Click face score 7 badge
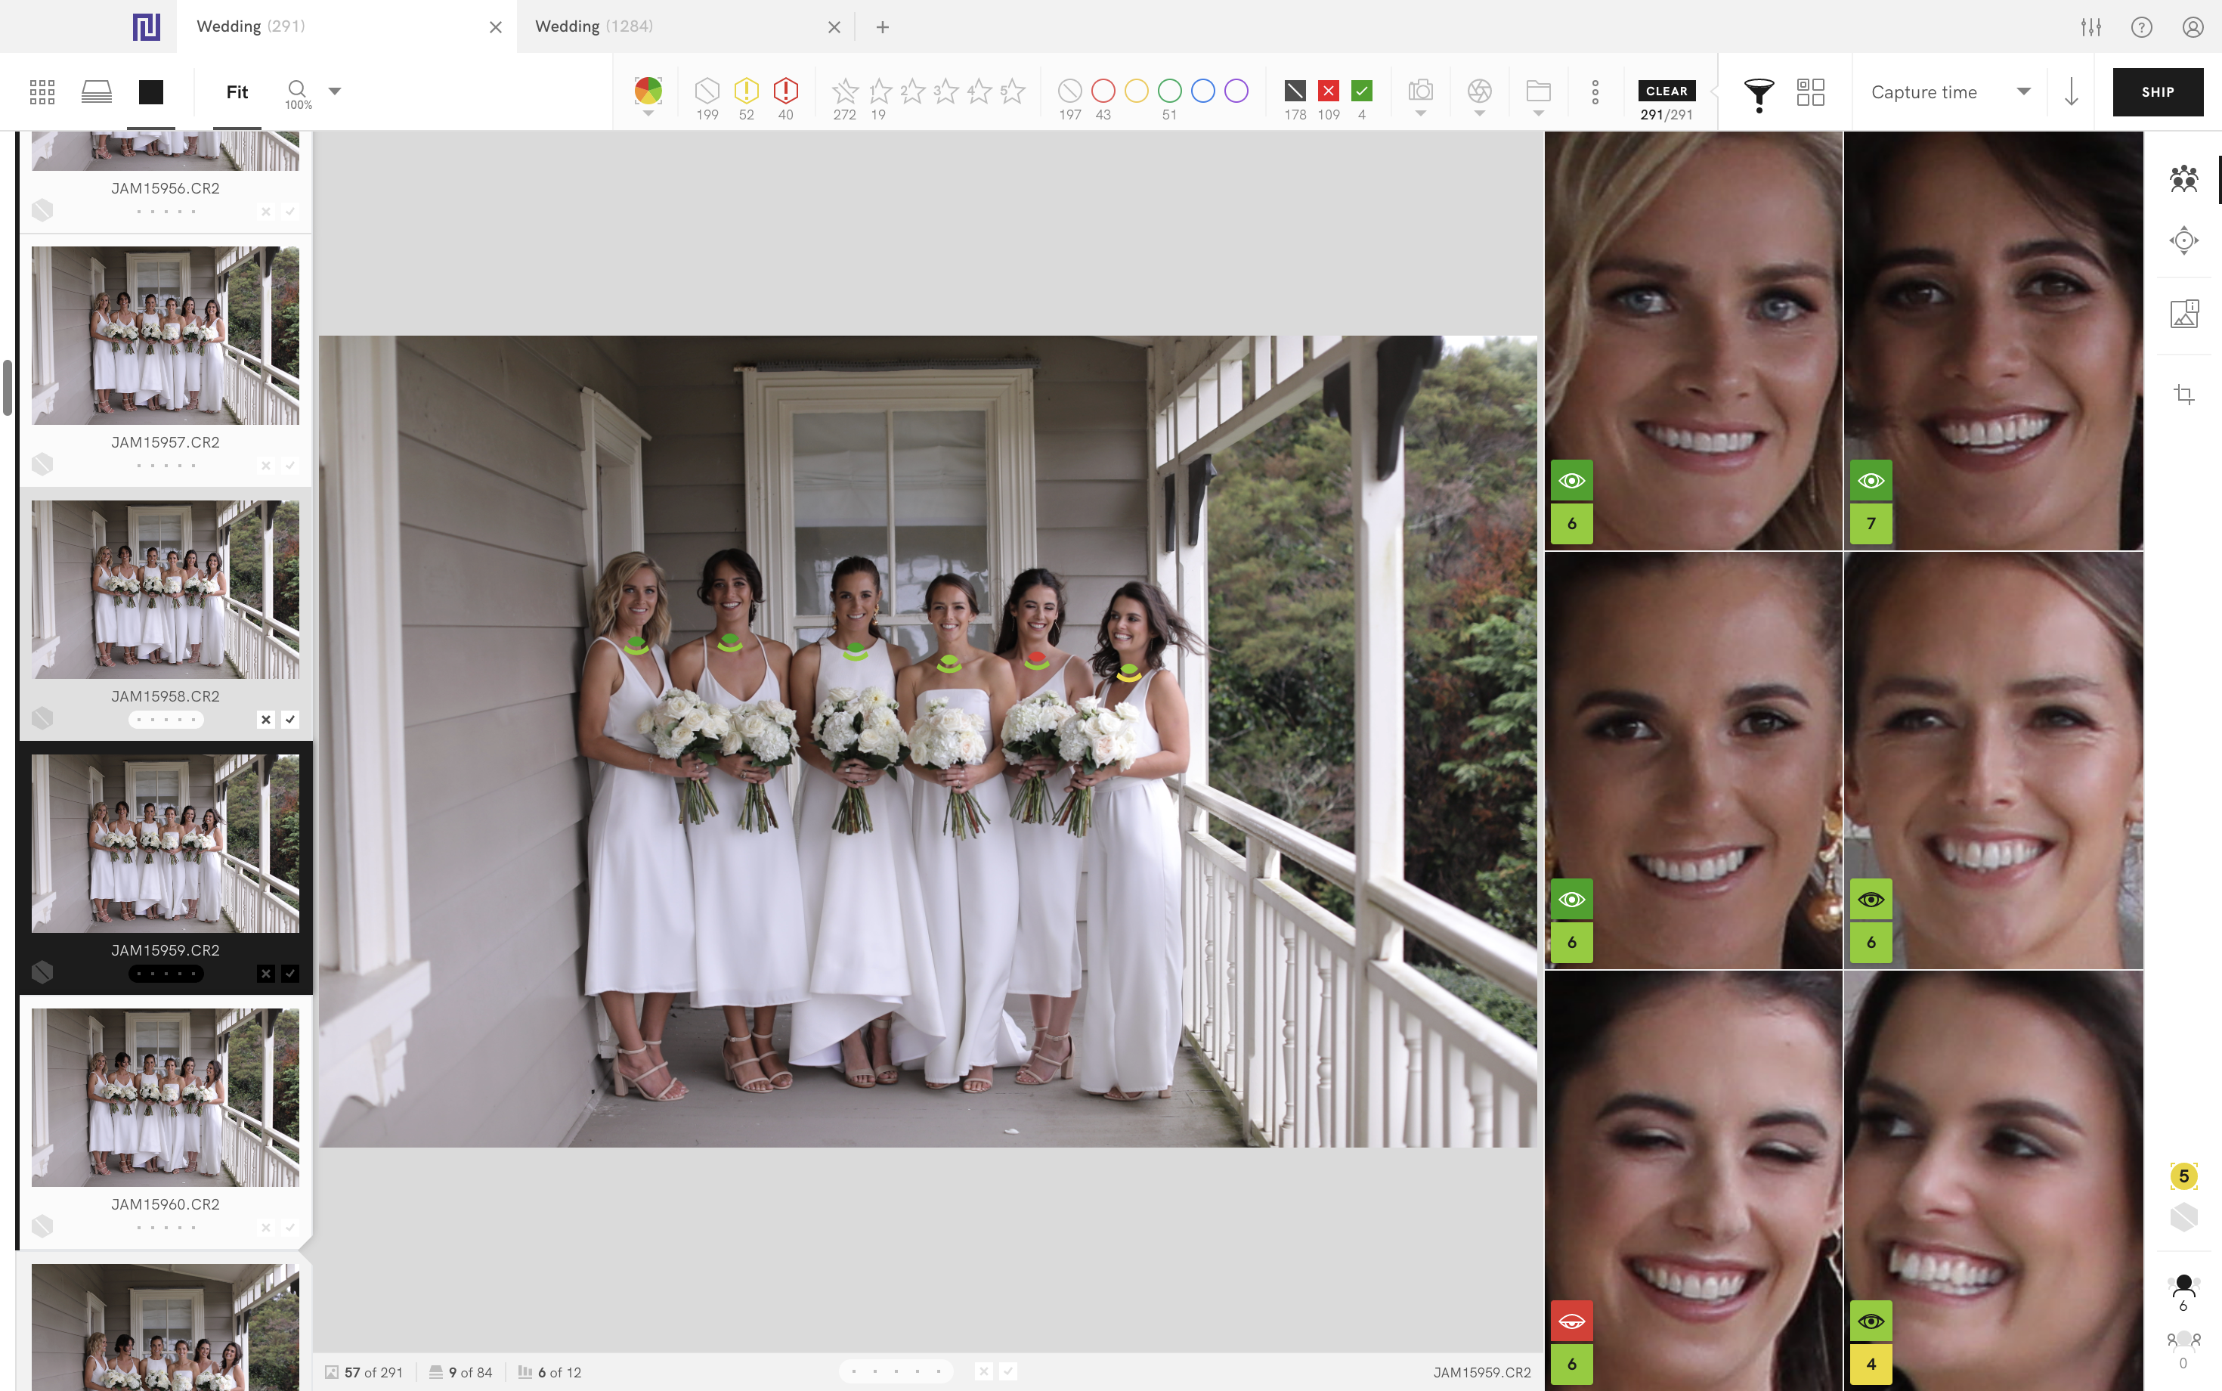 coord(1871,523)
